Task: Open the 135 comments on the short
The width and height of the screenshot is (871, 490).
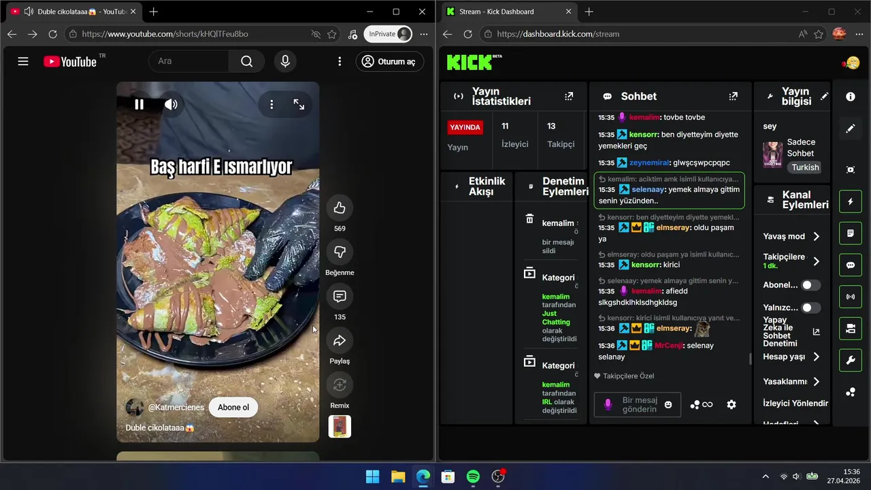Action: pyautogui.click(x=340, y=297)
